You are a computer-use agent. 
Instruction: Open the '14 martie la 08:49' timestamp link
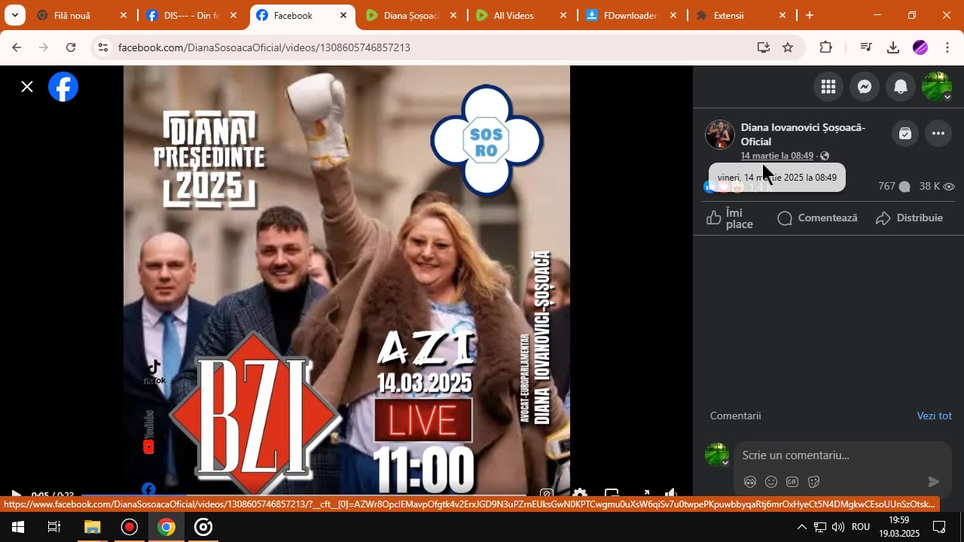click(776, 156)
